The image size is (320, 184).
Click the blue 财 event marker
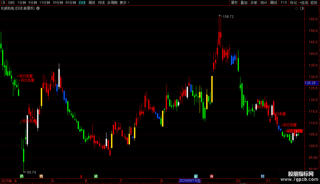click(263, 176)
